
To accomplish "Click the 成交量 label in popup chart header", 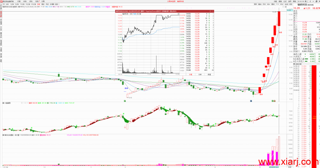I will coord(139,14).
